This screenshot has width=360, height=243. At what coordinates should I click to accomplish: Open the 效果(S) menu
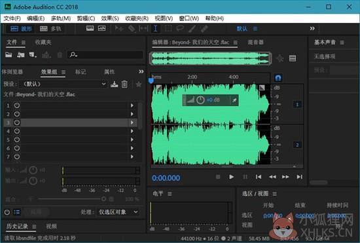click(110, 18)
